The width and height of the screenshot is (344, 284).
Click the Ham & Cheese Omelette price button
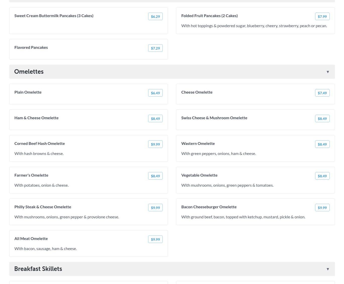pyautogui.click(x=155, y=118)
